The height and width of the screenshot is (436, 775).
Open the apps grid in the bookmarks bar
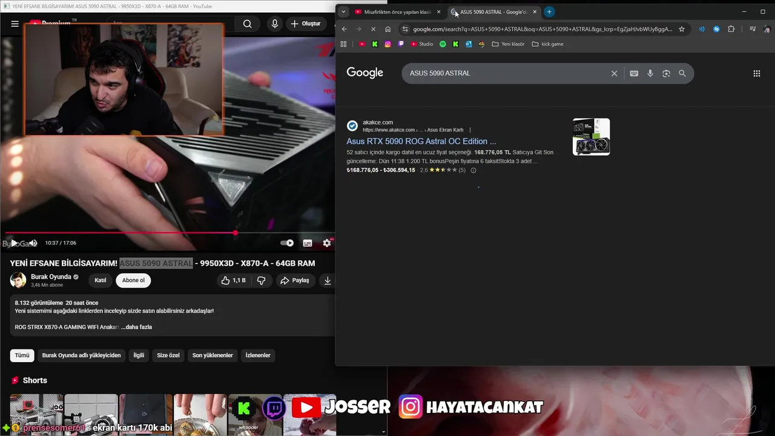coord(343,44)
